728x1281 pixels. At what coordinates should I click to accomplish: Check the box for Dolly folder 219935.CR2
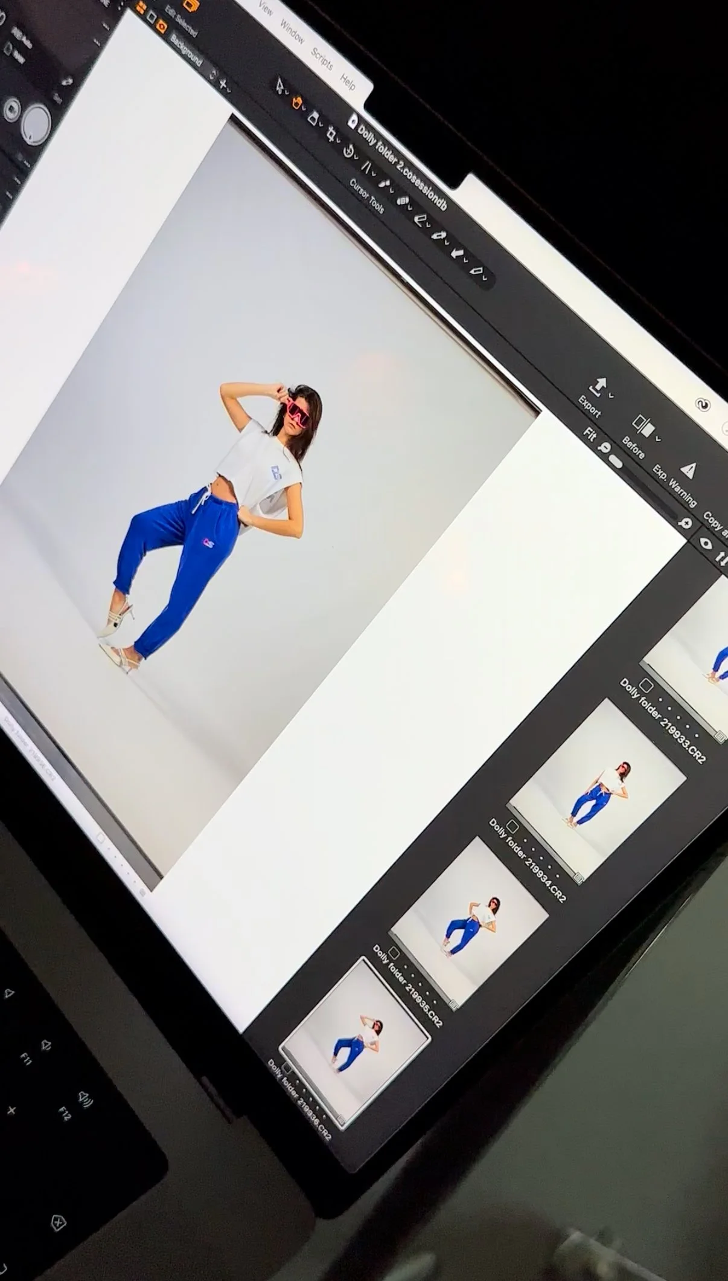394,953
